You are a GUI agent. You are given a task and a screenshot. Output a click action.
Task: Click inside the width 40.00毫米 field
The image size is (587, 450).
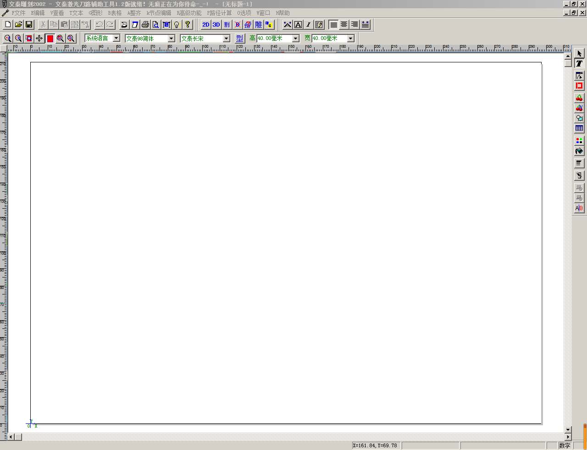[329, 39]
